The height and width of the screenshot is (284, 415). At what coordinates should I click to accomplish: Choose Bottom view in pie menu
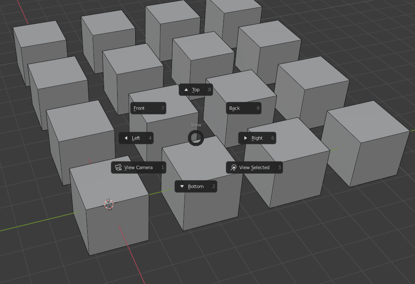click(196, 186)
